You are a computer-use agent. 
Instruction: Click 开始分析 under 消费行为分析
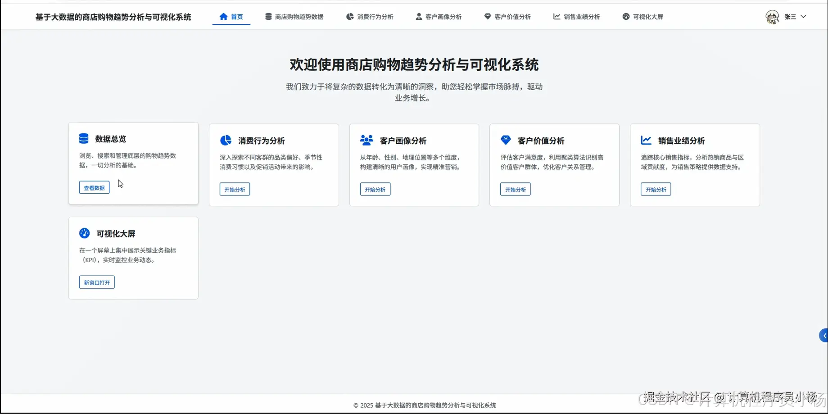(x=235, y=189)
